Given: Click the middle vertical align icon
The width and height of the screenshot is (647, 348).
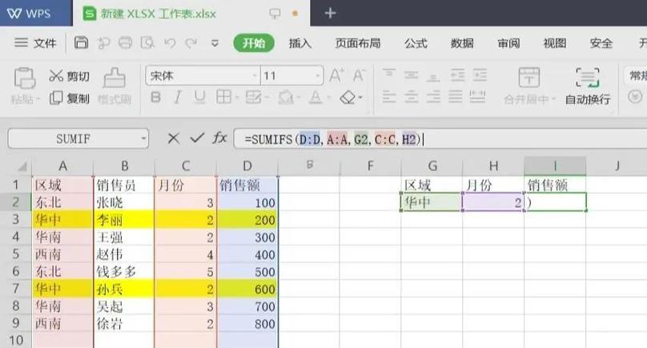Looking at the screenshot, I should click(411, 74).
